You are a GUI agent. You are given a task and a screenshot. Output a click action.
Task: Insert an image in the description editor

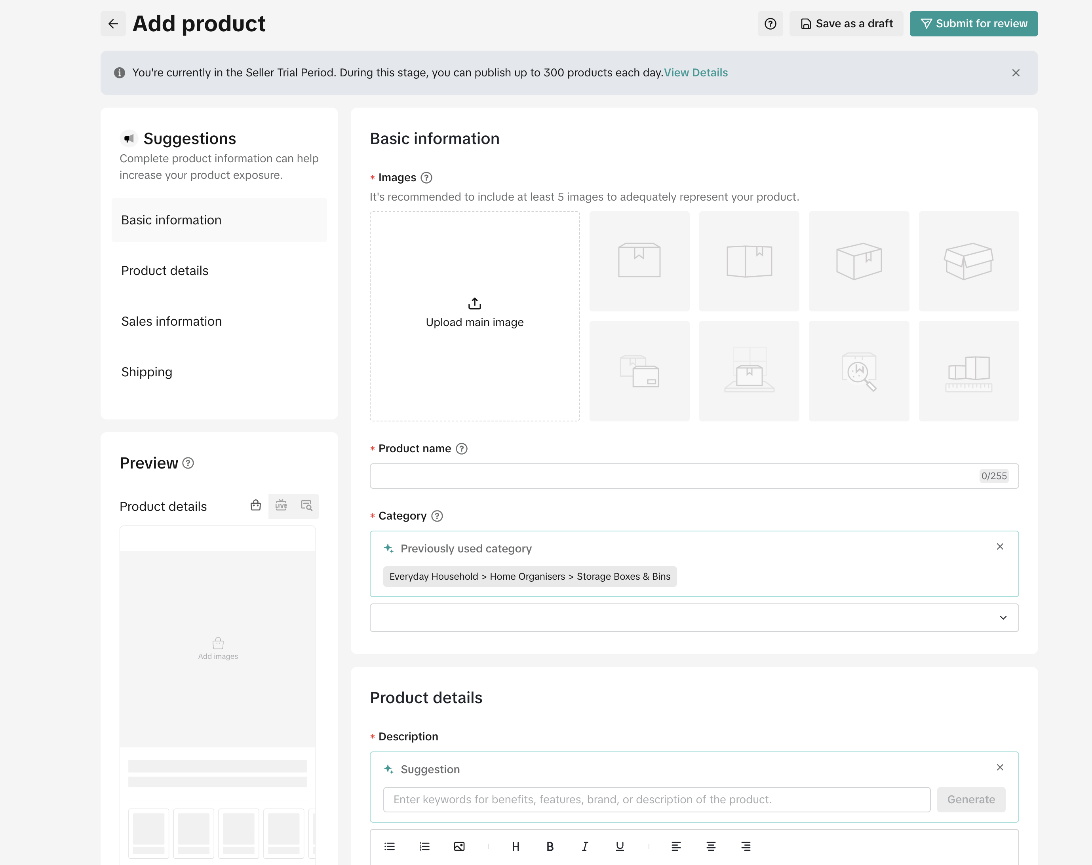tap(459, 846)
